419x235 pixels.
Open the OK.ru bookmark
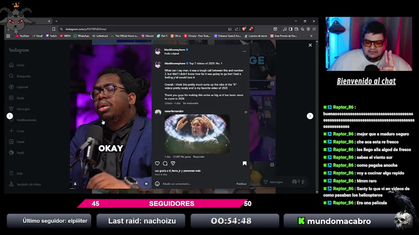click(176, 36)
